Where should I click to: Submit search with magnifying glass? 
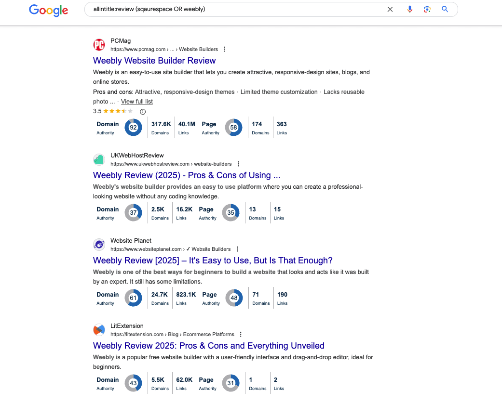pyautogui.click(x=445, y=9)
